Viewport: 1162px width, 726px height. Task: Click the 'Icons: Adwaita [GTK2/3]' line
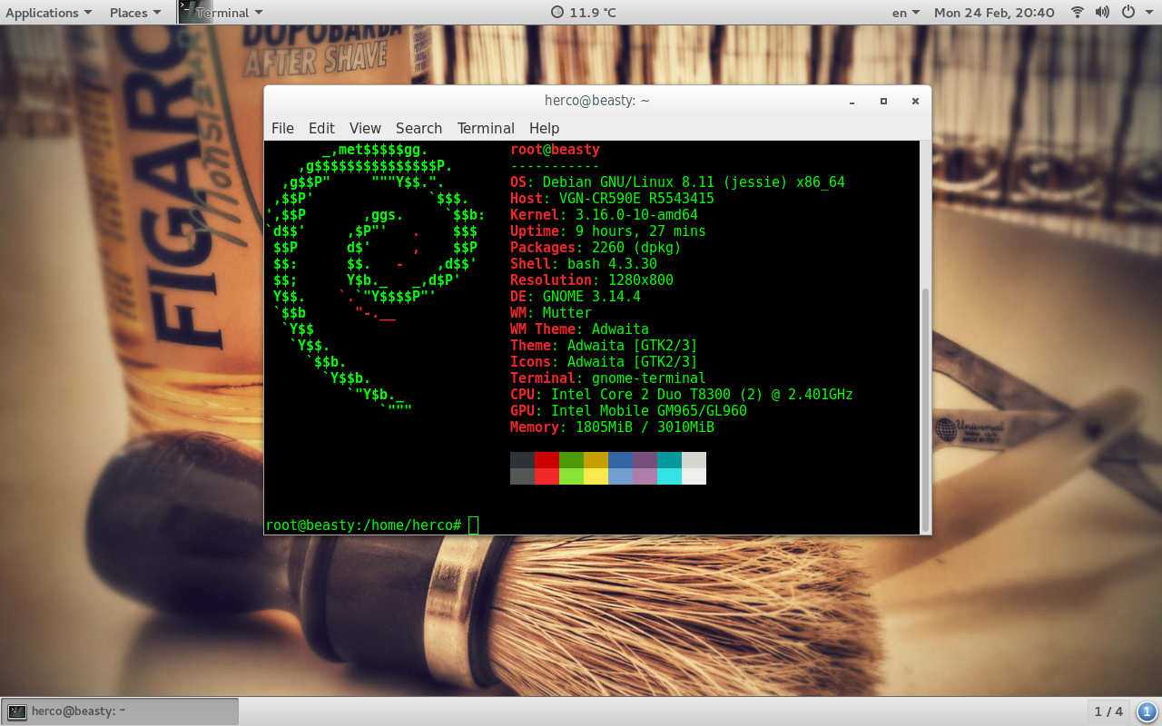pos(604,362)
